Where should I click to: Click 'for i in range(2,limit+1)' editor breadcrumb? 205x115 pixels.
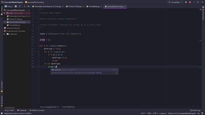[x=49, y=107]
